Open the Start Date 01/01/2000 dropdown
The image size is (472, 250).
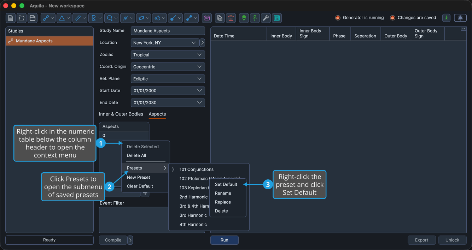[168, 91]
